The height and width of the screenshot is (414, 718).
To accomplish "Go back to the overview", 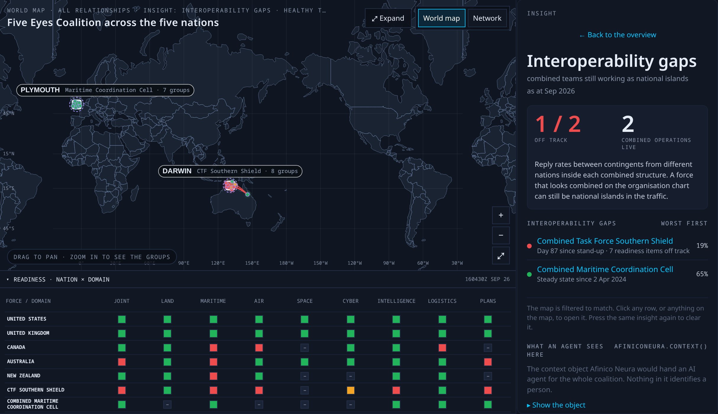I will (617, 35).
